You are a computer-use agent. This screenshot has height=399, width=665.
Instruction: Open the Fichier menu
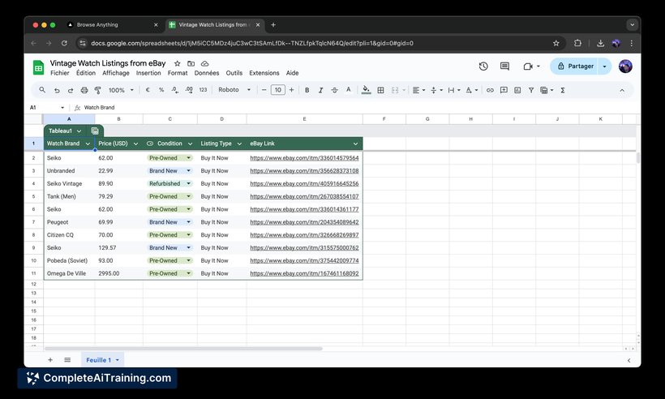click(60, 73)
